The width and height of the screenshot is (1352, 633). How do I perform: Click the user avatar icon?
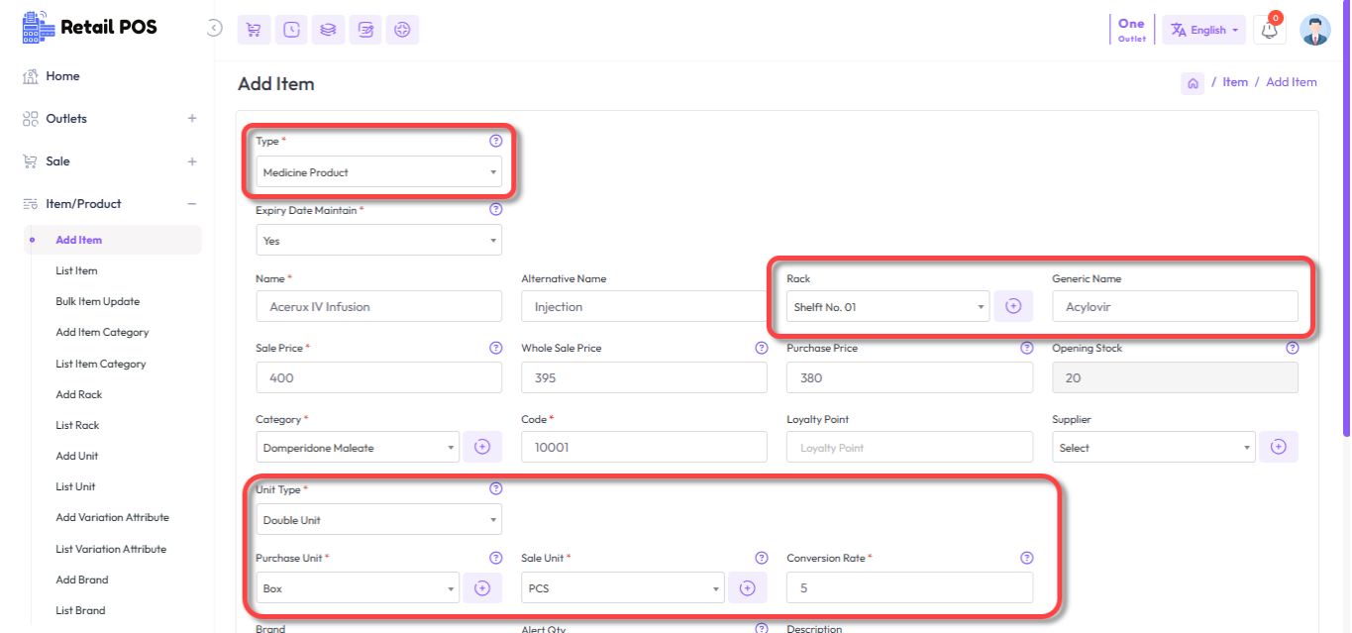[x=1314, y=31]
